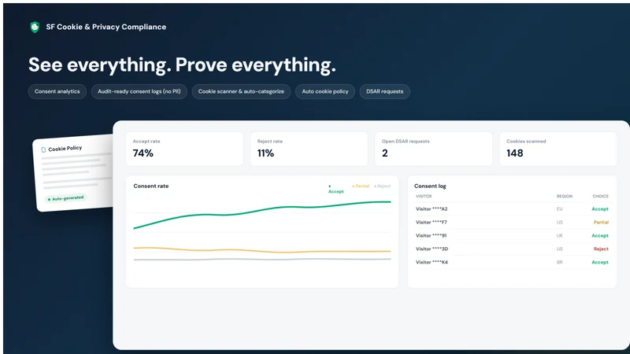Toggle the Reject legend in Consent rate chart
Viewport: 630px width, 354px height.
tap(382, 186)
